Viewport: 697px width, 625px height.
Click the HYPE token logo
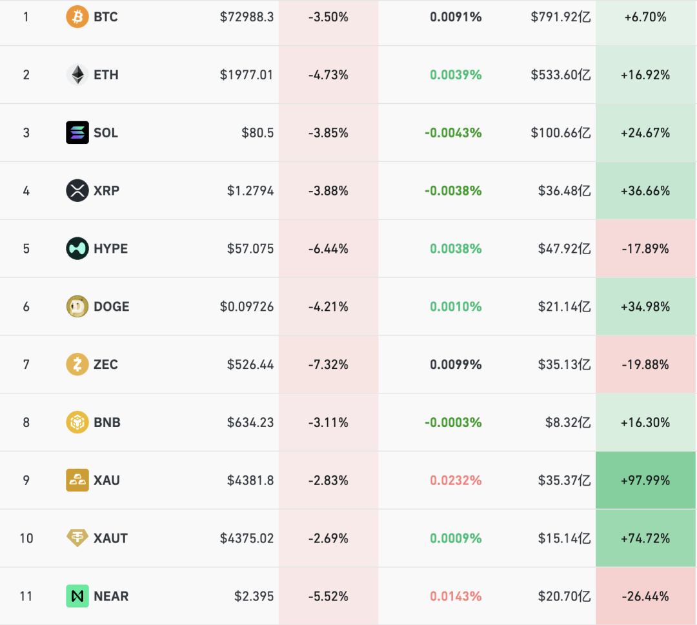point(77,248)
